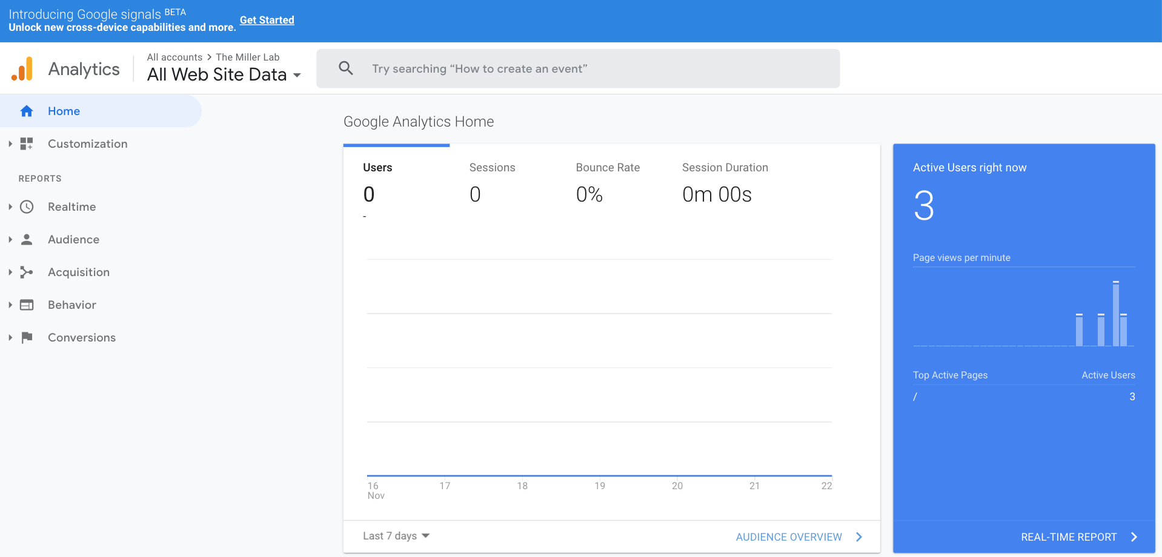This screenshot has height=557, width=1162.
Task: Open the Audience reports label
Action: click(x=73, y=239)
